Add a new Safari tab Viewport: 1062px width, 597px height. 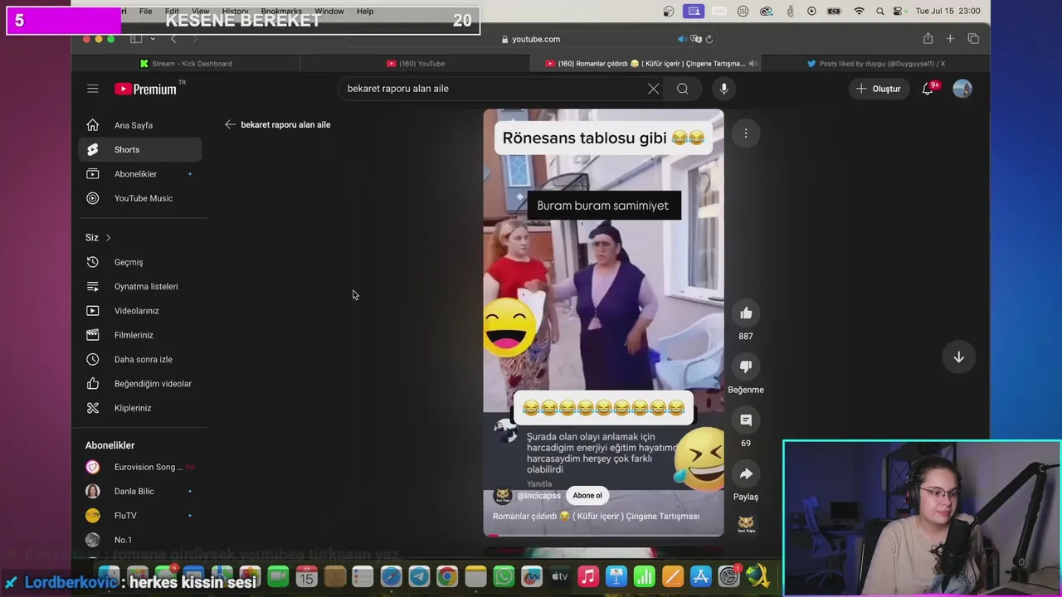click(x=950, y=39)
